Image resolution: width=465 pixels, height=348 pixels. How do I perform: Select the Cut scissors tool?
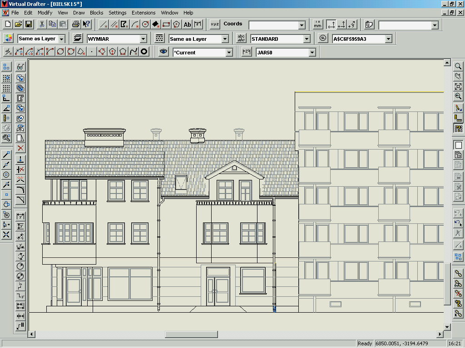[x=42, y=24]
